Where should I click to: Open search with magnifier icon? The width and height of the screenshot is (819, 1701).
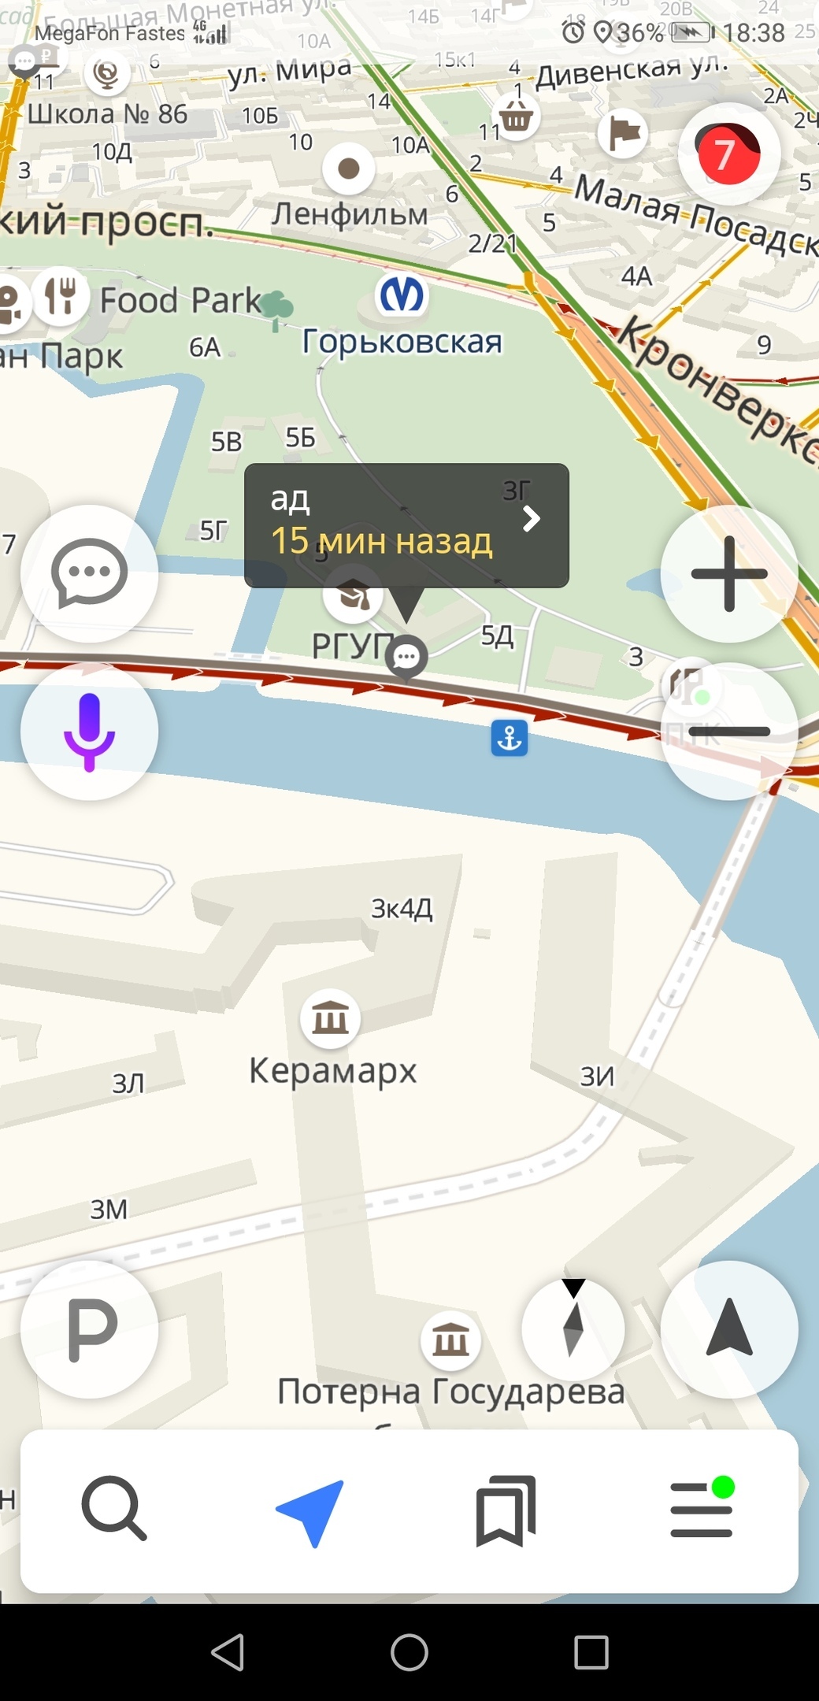tap(114, 1508)
